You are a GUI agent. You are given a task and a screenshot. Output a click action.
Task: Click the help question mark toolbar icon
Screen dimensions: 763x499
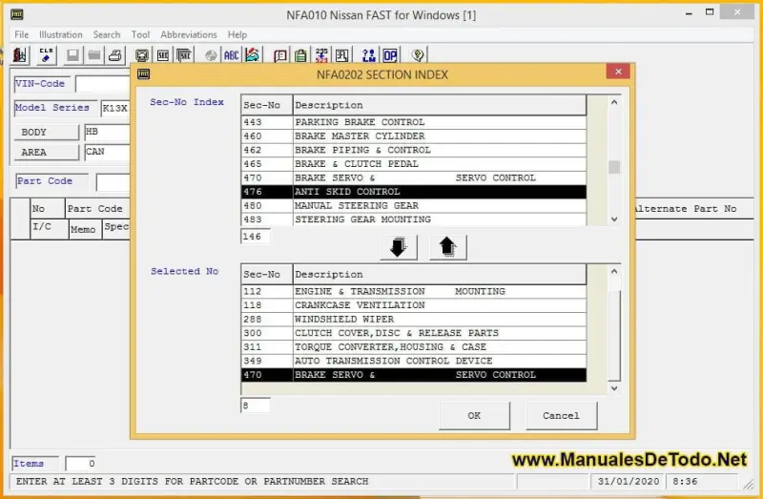point(417,55)
